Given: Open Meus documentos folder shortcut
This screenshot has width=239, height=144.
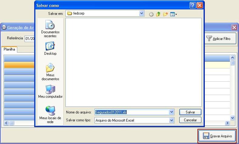Looking at the screenshot, I should click(50, 72).
